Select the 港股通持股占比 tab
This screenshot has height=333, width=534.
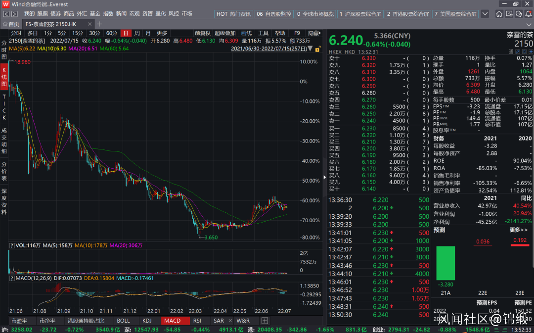86,321
